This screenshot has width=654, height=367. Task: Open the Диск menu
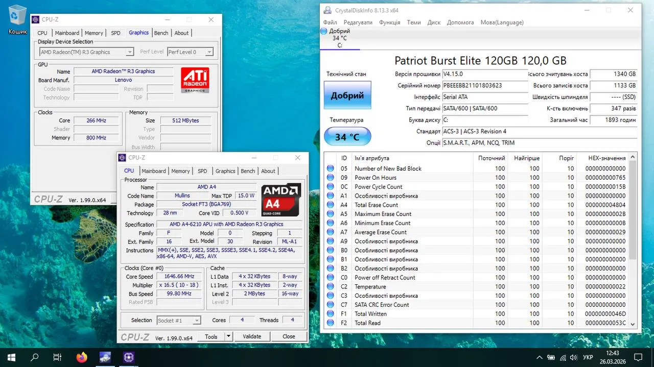[434, 22]
